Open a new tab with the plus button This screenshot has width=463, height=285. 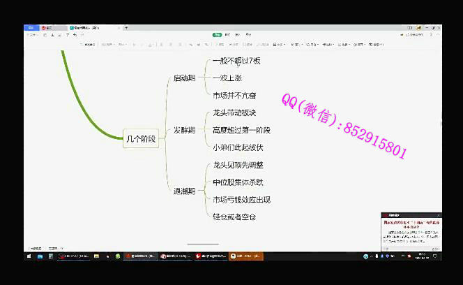click(126, 28)
